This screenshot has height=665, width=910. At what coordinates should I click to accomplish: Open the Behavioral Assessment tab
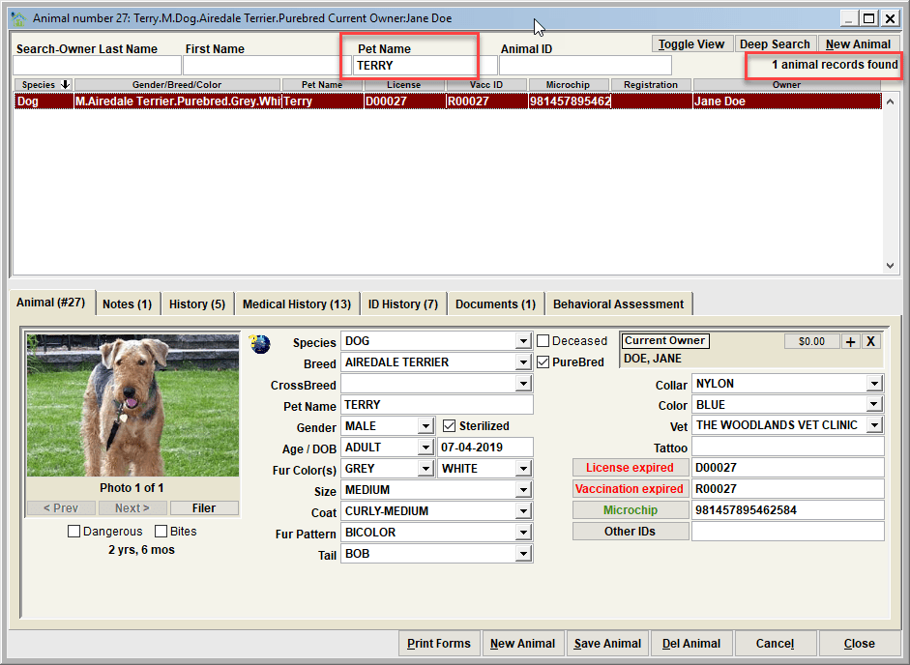point(618,304)
